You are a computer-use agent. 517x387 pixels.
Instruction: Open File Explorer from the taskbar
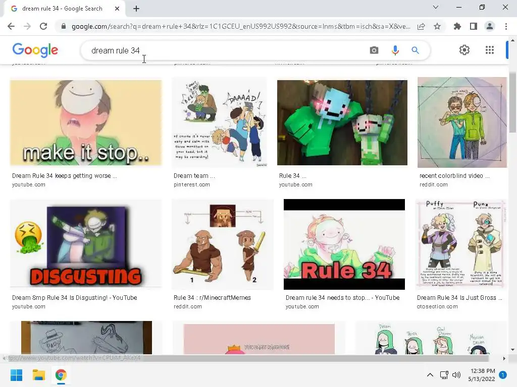38,375
